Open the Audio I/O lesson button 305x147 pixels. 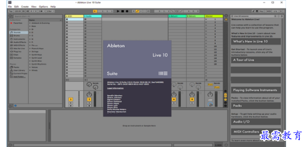click(x=256, y=122)
